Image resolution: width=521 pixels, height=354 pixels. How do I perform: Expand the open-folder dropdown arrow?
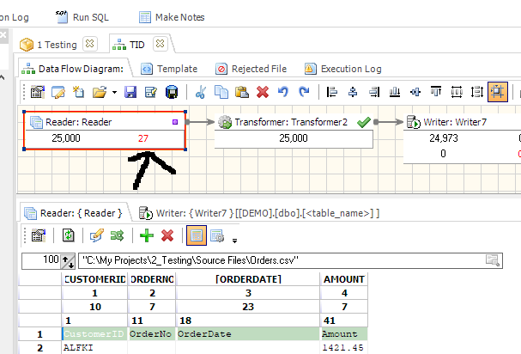114,92
